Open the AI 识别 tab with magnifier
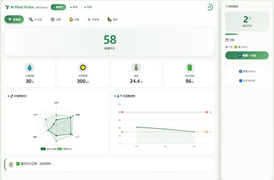The image size is (274, 180). point(35,19)
